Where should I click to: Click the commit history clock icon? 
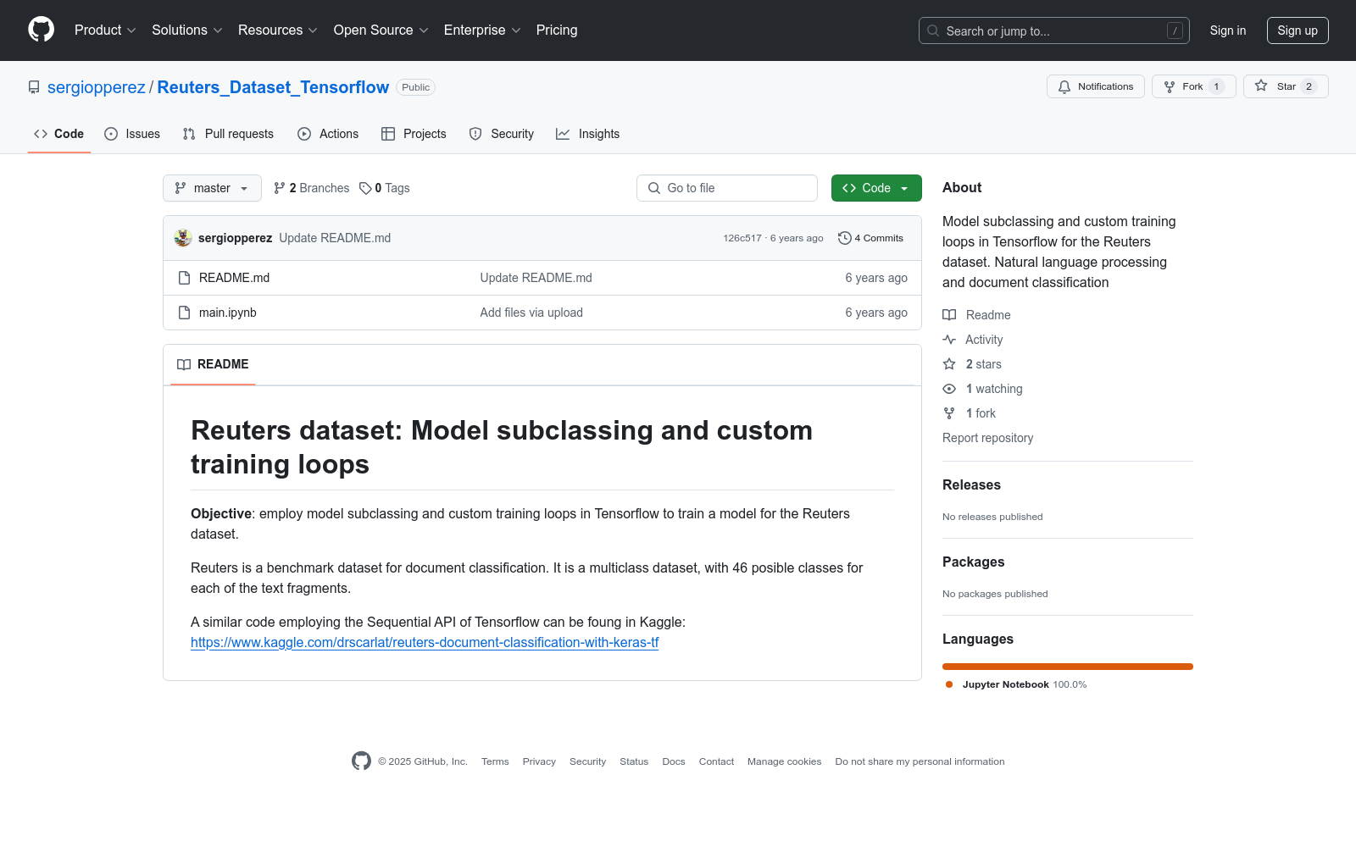(844, 238)
